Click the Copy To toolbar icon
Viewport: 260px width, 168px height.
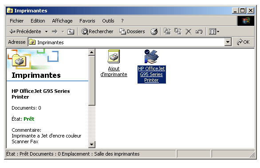tap(178, 31)
